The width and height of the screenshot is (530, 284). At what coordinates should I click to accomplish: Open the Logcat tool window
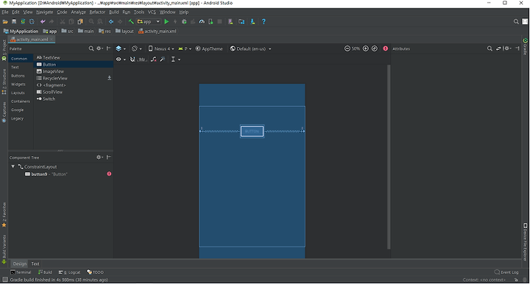point(70,272)
